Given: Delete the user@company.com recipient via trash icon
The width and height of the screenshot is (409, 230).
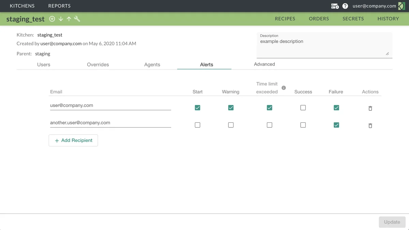Looking at the screenshot, I should [x=370, y=108].
